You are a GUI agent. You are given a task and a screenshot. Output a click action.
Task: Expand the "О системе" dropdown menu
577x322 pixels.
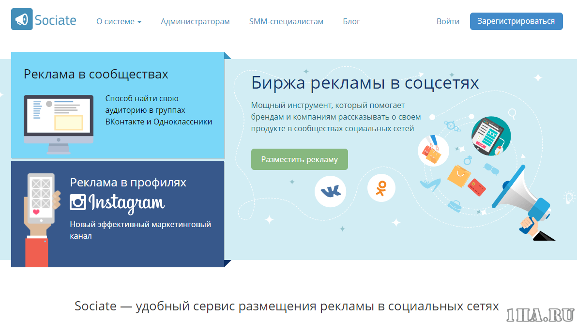pyautogui.click(x=119, y=21)
